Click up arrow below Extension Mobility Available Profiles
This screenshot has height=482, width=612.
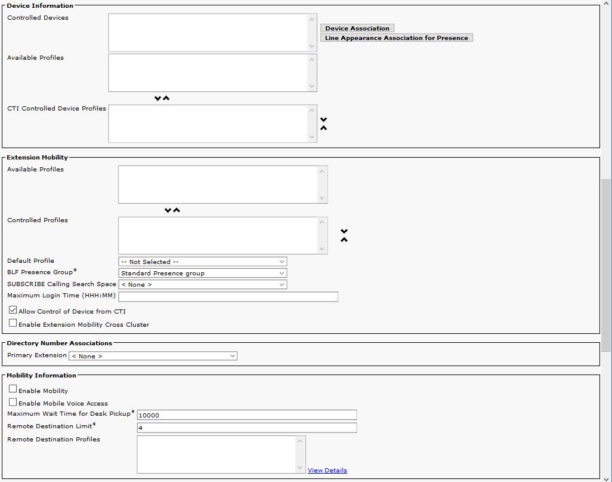[177, 210]
